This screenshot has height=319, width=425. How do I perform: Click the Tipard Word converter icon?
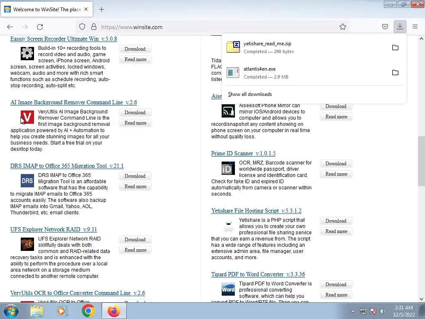click(228, 289)
